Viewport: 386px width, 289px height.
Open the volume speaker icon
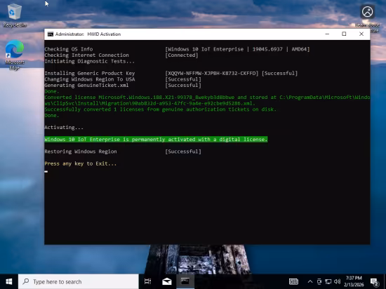tap(338, 281)
